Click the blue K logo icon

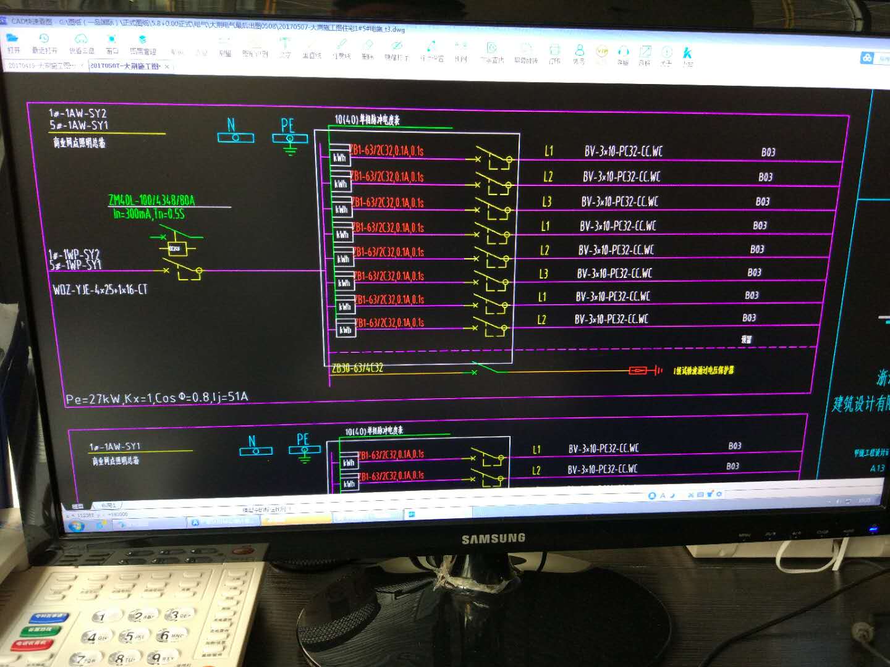(687, 53)
